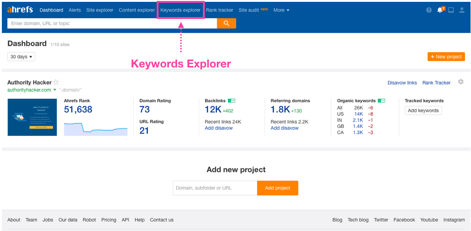Focus the Domain, subfolder or URL field
The height and width of the screenshot is (231, 471).
coord(215,188)
